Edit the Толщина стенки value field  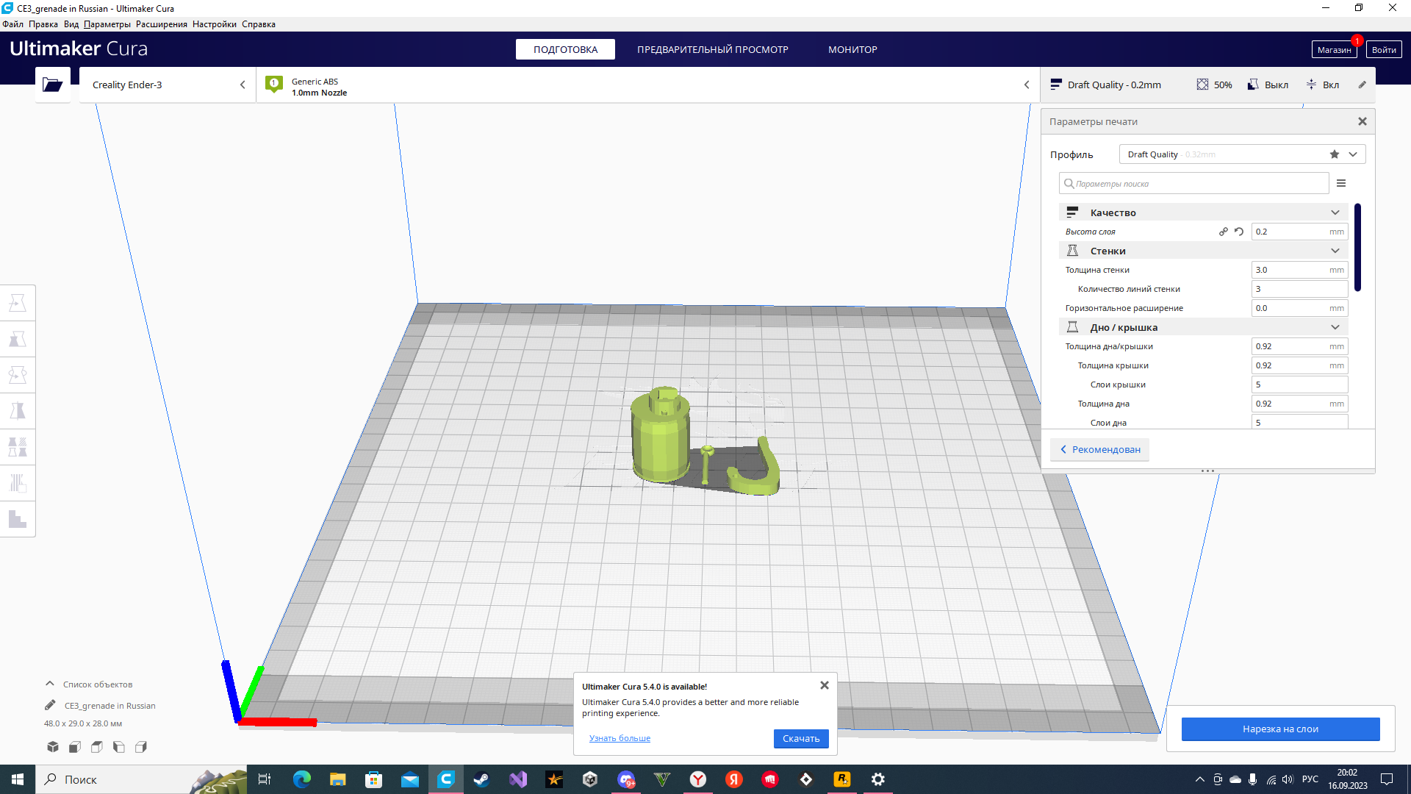pyautogui.click(x=1299, y=270)
